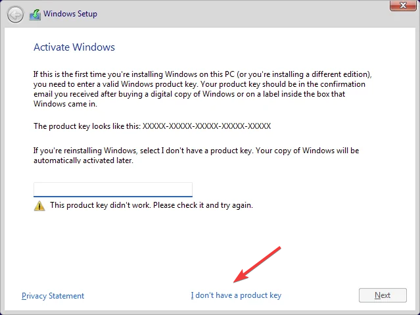
Task: Click the "If you're reinstalling Windows" line
Action: pyautogui.click(x=196, y=151)
